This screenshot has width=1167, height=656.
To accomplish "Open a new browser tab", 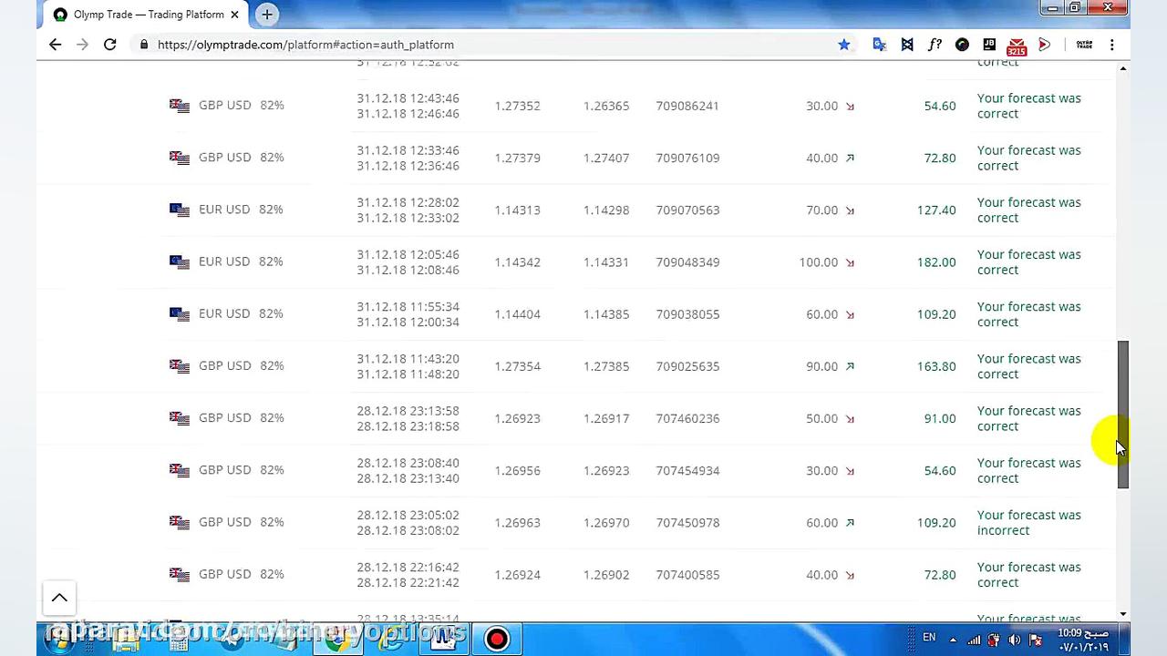I will (x=267, y=15).
